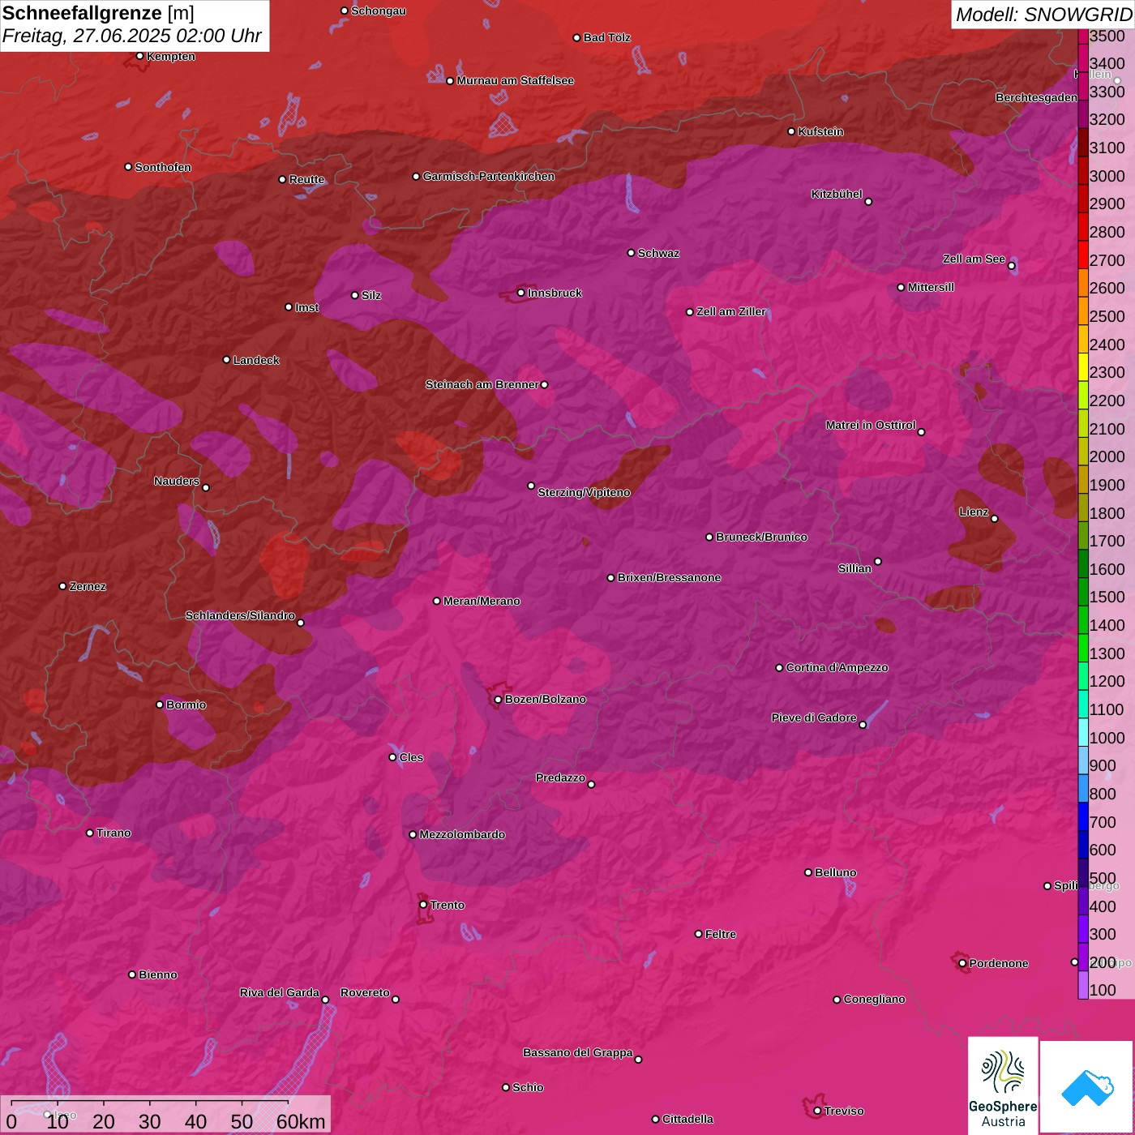1135x1135 pixels.
Task: Click the date 'Freitag, 27.06.2025 02:00 Uhr'
Action: coord(131,36)
